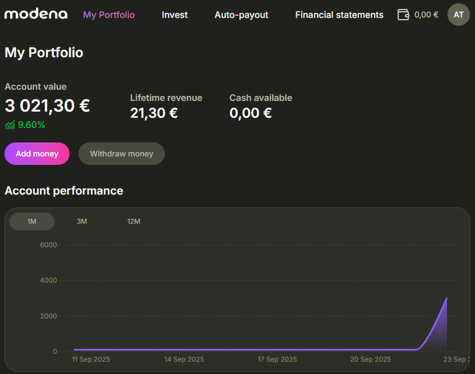The height and width of the screenshot is (374, 475).
Task: Open the AT user avatar menu
Action: [458, 15]
